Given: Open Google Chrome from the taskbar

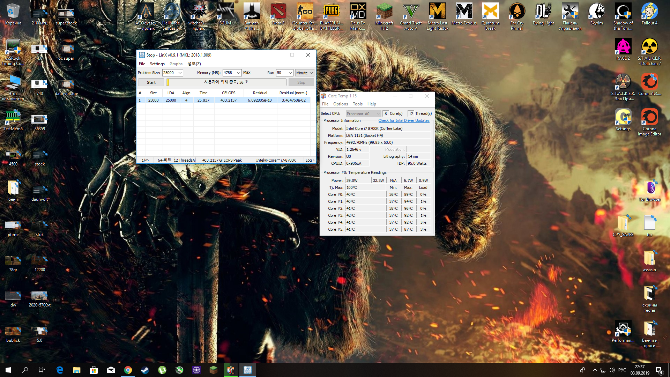Looking at the screenshot, I should 128,370.
